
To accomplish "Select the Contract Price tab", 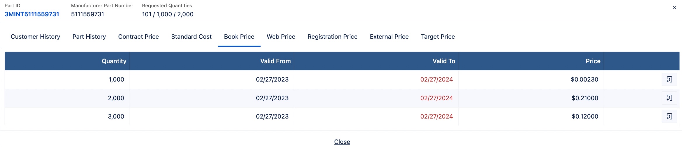I will pyautogui.click(x=138, y=37).
